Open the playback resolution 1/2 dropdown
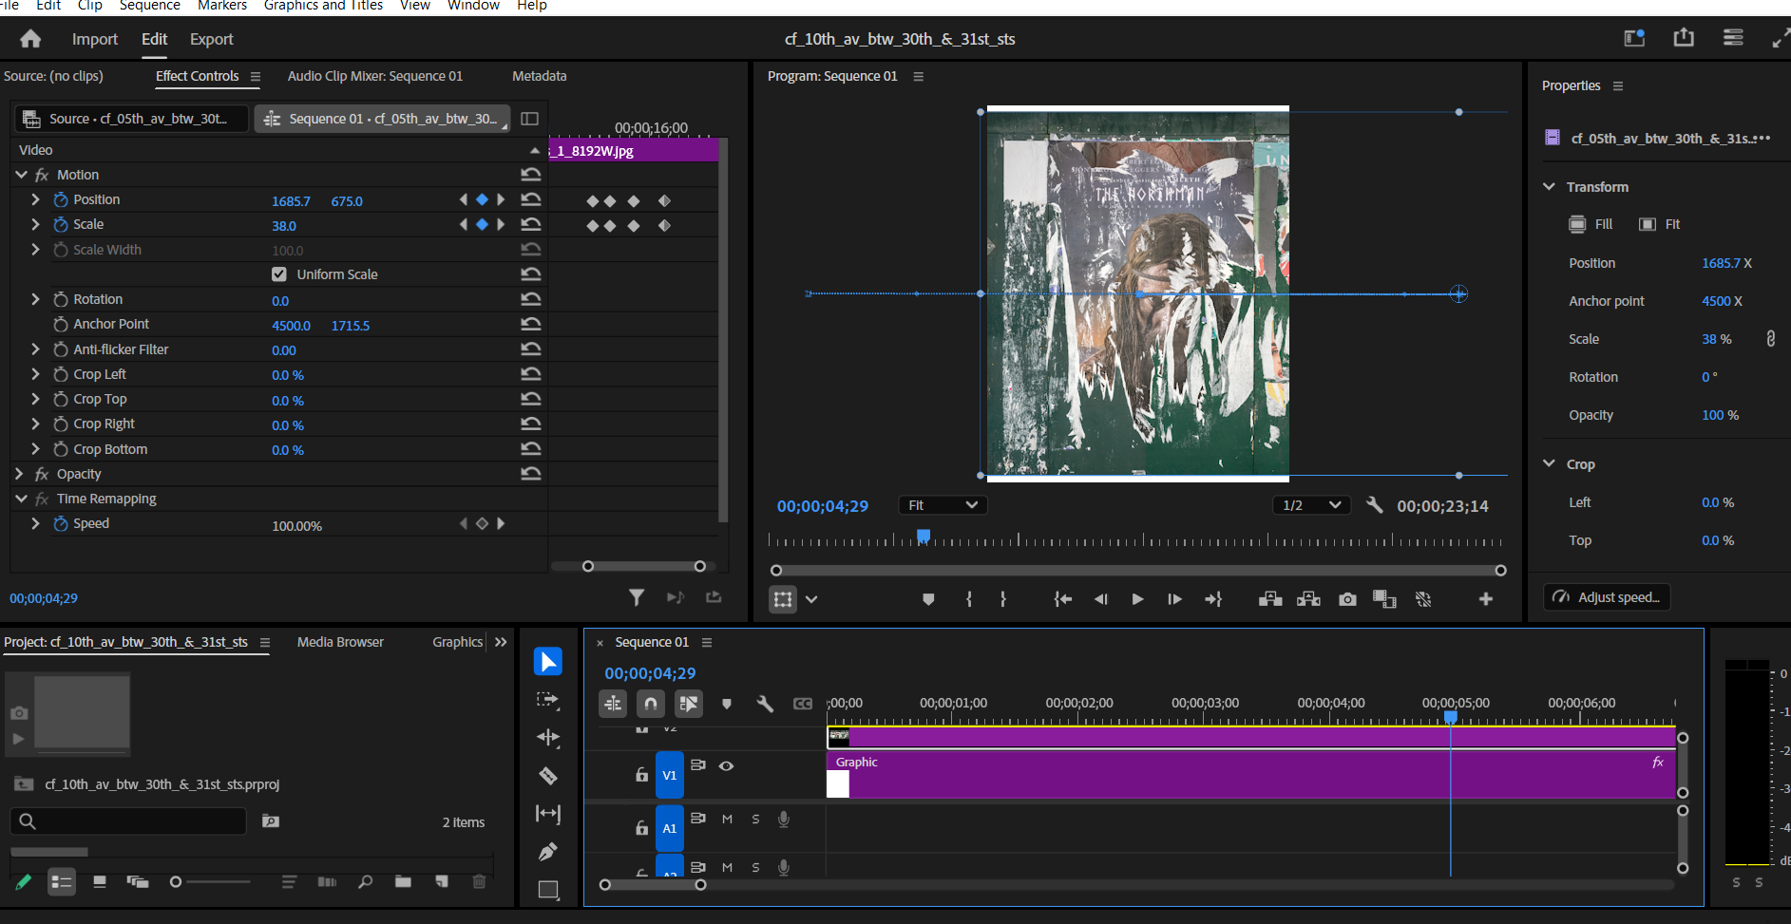Image resolution: width=1791 pixels, height=924 pixels. coord(1311,504)
